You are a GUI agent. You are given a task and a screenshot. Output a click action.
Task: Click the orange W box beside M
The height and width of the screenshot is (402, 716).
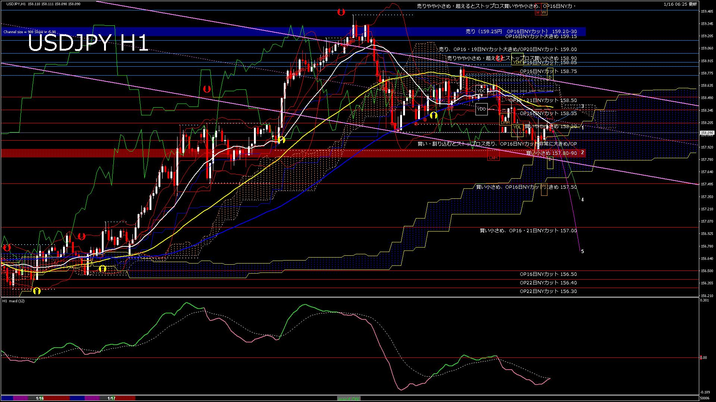pyautogui.click(x=544, y=12)
